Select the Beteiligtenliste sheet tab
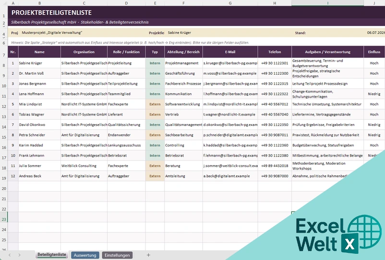 52,255
